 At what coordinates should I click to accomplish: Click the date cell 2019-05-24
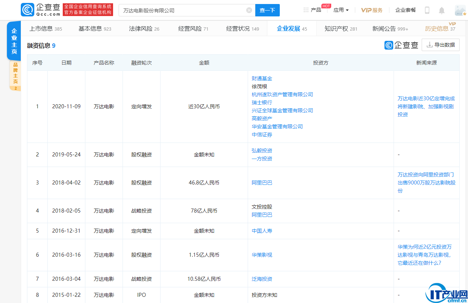point(66,155)
